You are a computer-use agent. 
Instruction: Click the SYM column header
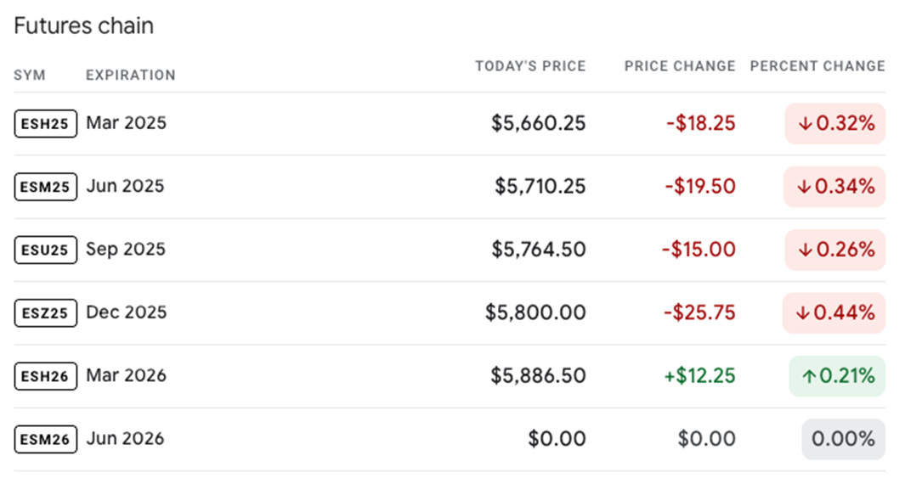click(30, 76)
